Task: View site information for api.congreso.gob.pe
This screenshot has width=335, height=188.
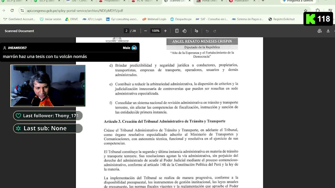Action: click(x=22, y=10)
